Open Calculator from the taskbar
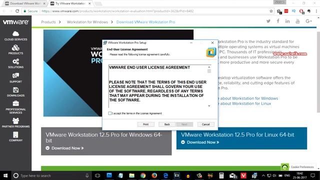 (221, 175)
